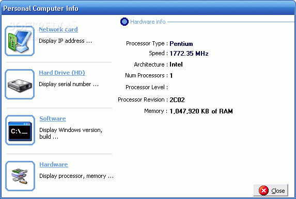Click the 'Architecture :' label

pyautogui.click(x=151, y=64)
